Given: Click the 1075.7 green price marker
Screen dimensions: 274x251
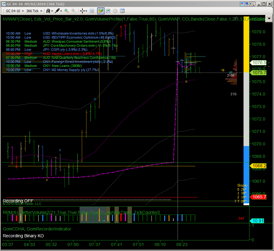Looking at the screenshot, I should 258,73.
